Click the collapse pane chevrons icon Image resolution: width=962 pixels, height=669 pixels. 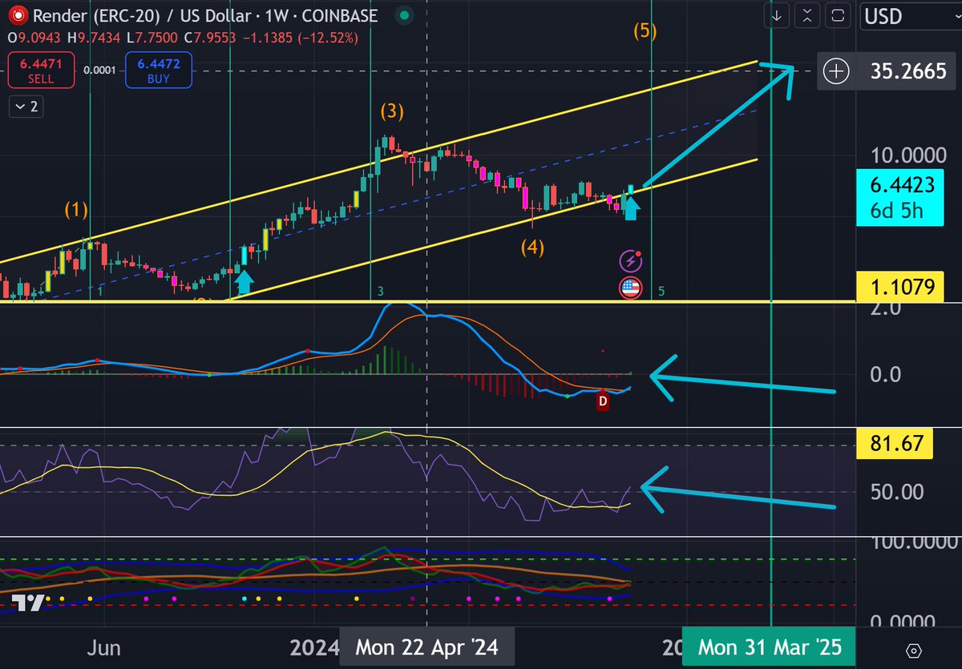point(807,16)
